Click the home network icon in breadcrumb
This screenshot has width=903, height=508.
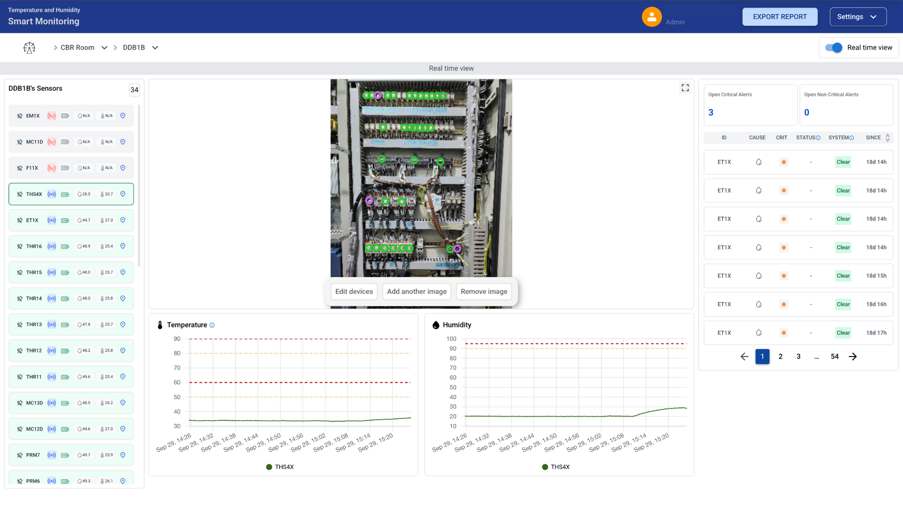[x=29, y=48]
